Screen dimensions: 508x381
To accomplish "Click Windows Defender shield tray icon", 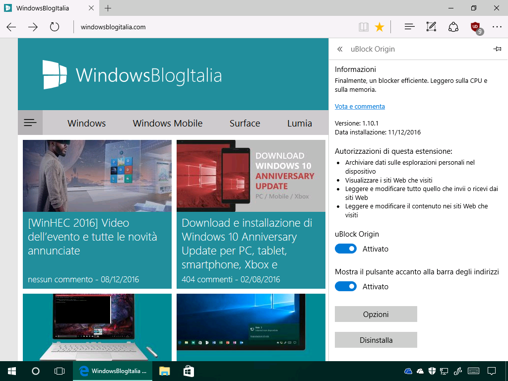I will (x=432, y=371).
